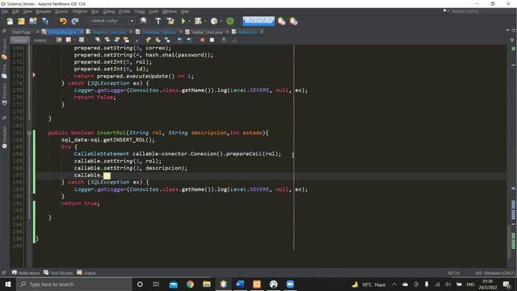
Task: Click the memory usage bar to run garbage collection
Action: 258,21
